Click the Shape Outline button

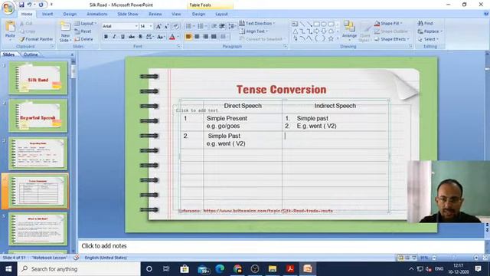391,31
